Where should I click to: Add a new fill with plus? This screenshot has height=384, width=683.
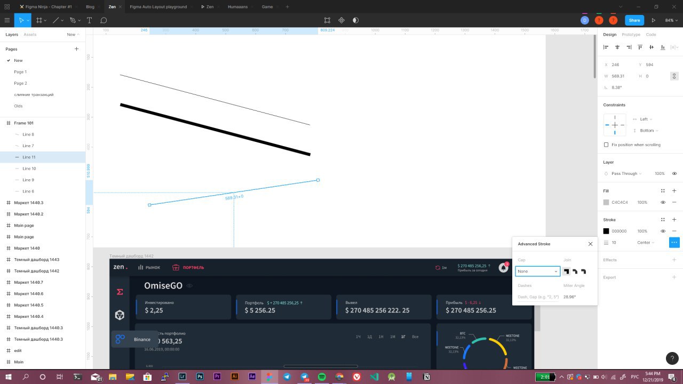click(674, 191)
